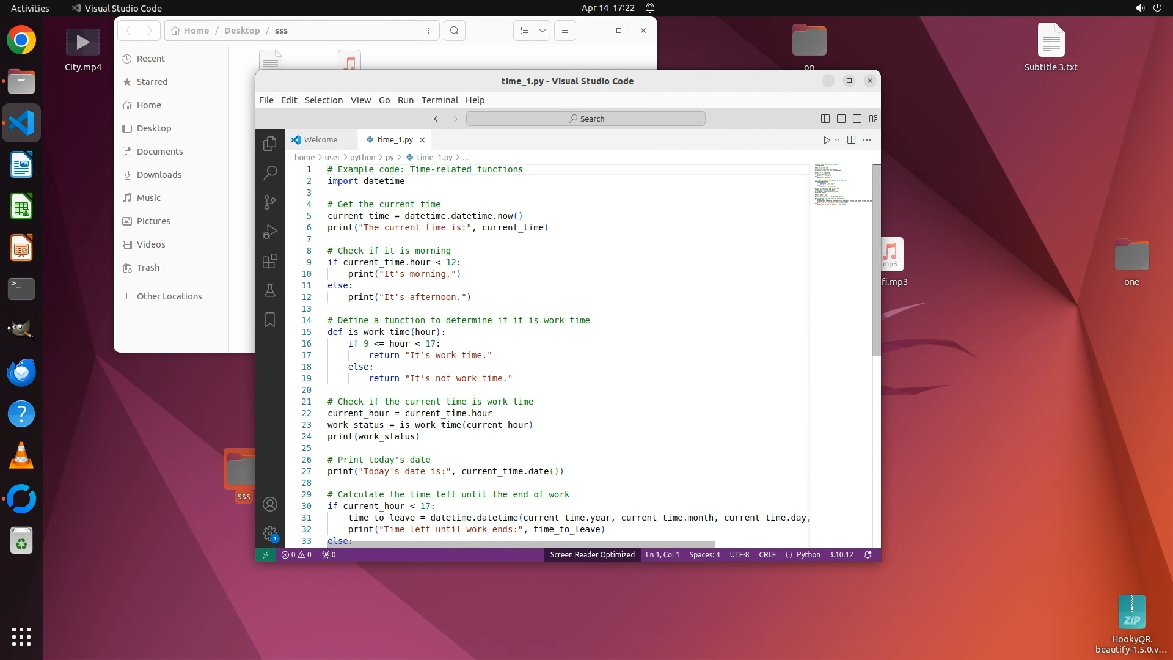Toggle the bottom panel layout button
This screenshot has width=1173, height=660.
pos(841,119)
